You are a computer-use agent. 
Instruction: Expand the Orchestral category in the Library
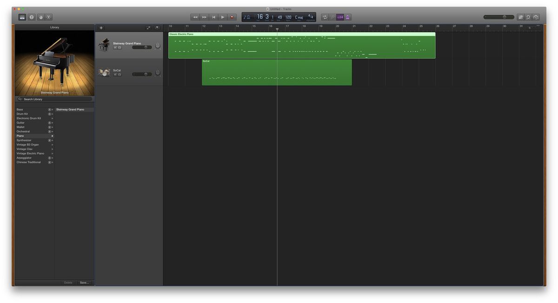click(52, 131)
